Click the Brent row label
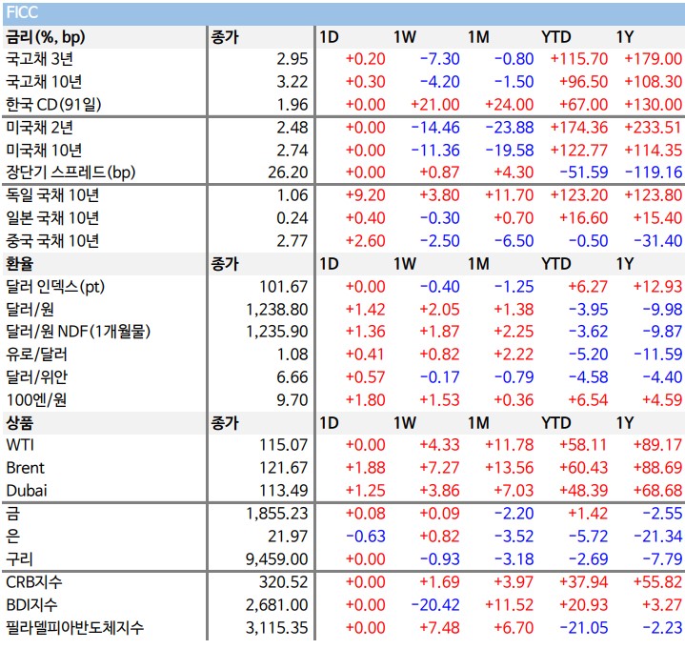 26,468
